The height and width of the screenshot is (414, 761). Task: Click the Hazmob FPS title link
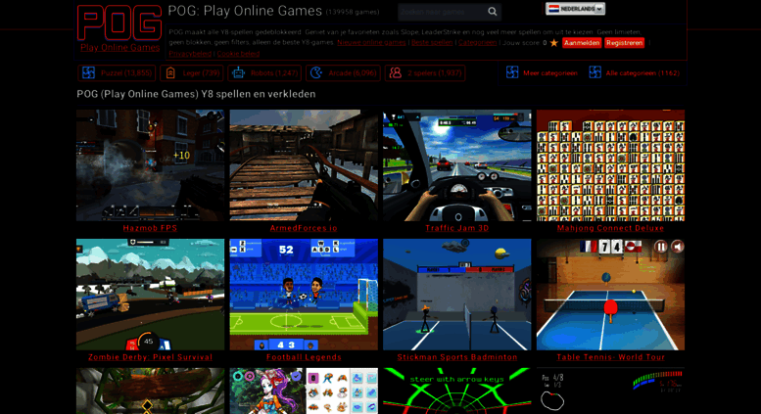click(x=150, y=228)
